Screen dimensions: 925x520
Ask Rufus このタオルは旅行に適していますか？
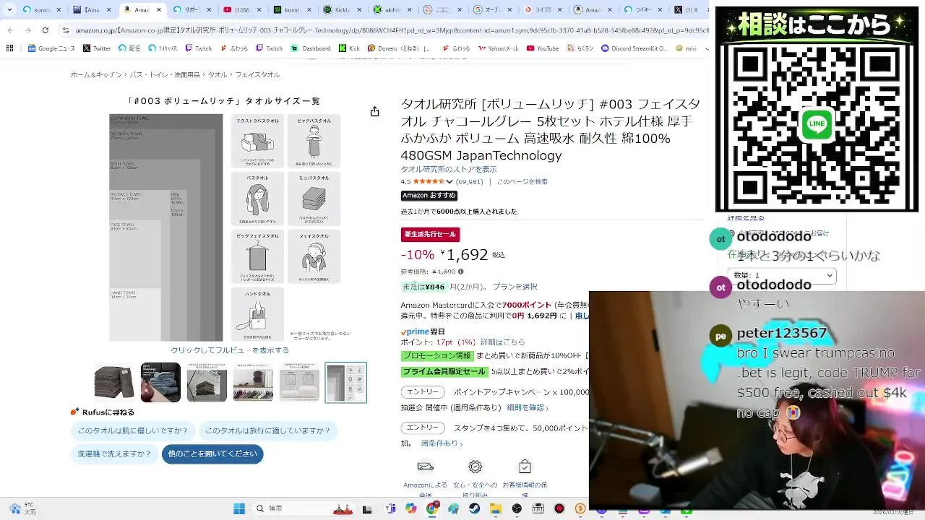coord(267,430)
